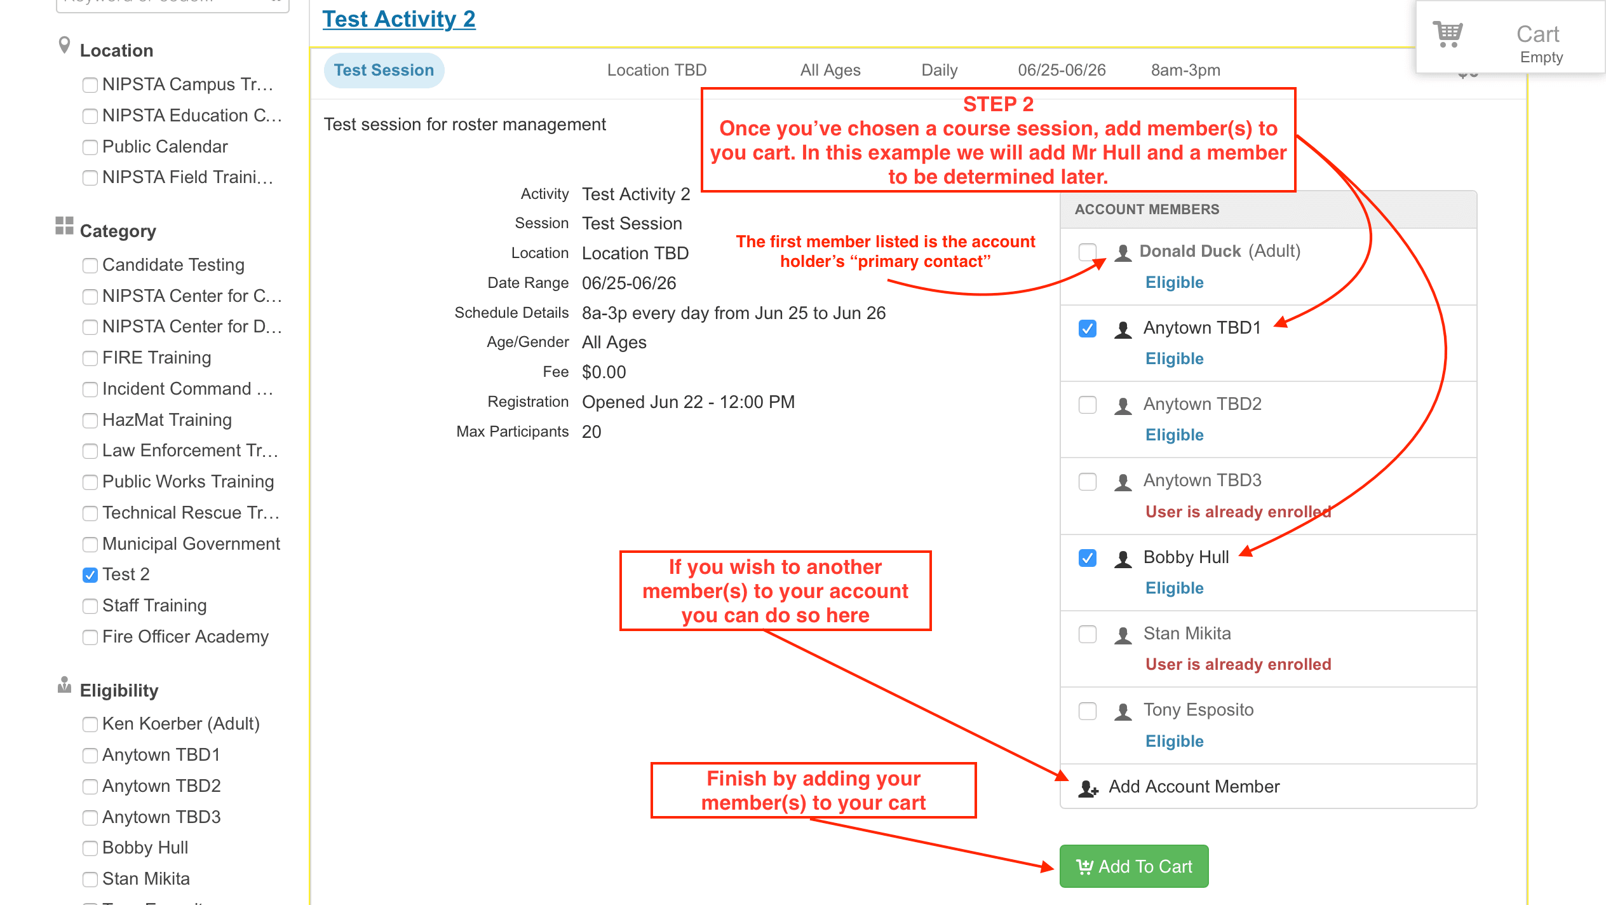Click Bobby Hull's person icon

(x=1123, y=559)
